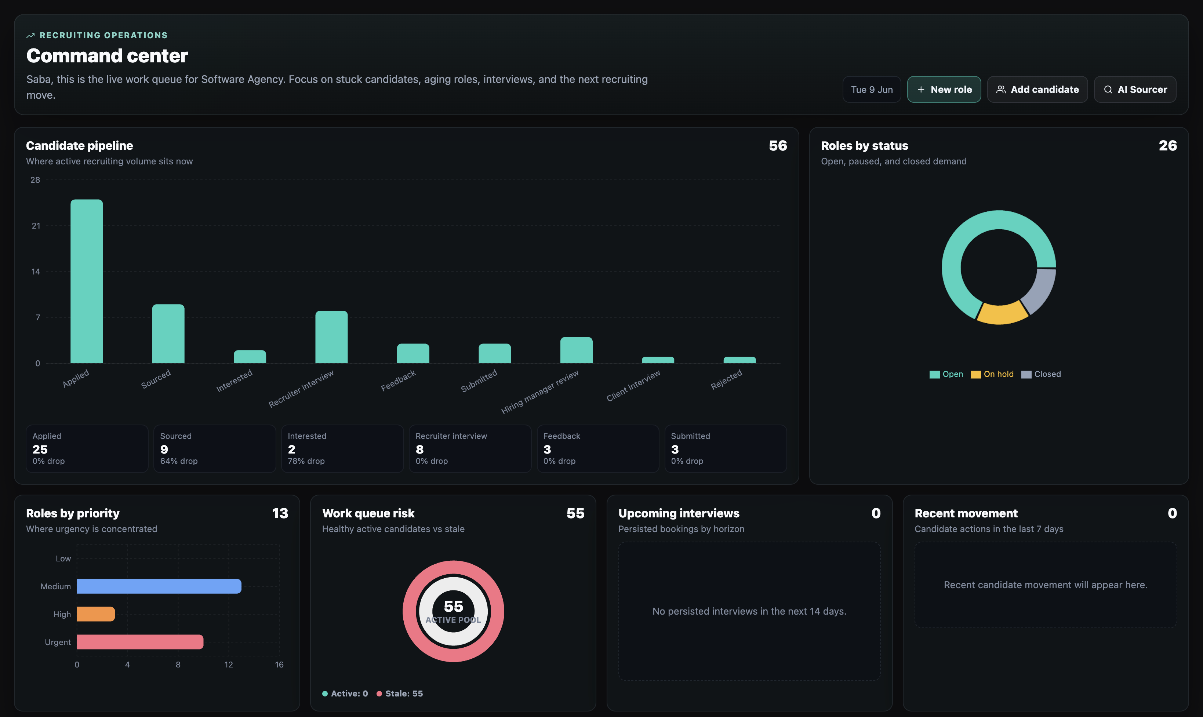Screen dimensions: 1203x717
Task: Click the people icon in Add candidate
Action: pyautogui.click(x=1001, y=90)
